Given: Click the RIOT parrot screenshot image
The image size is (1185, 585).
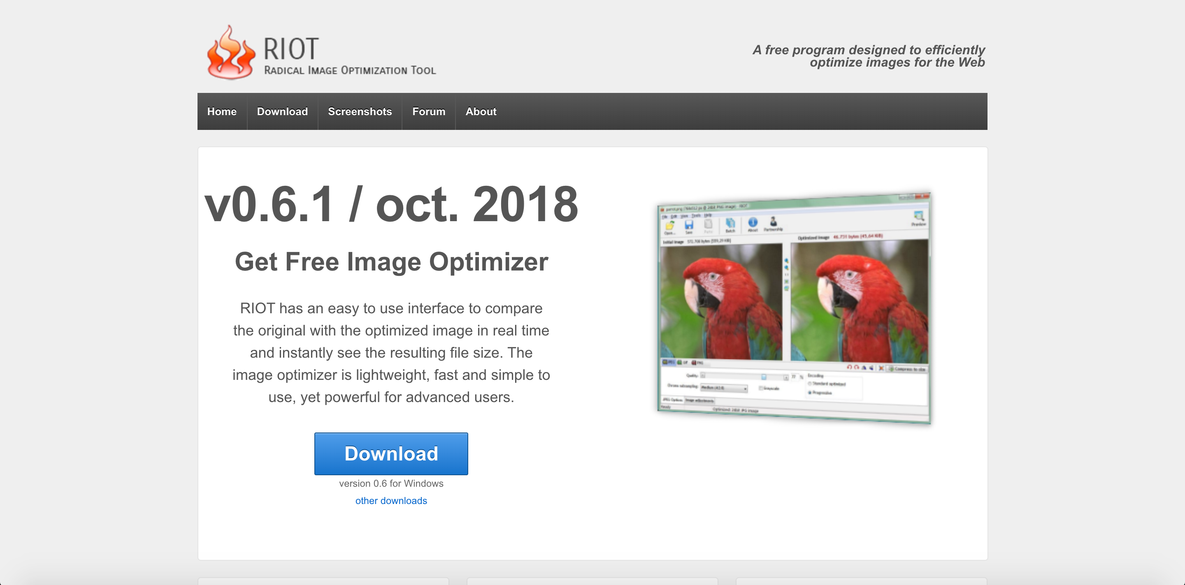Looking at the screenshot, I should pos(794,308).
